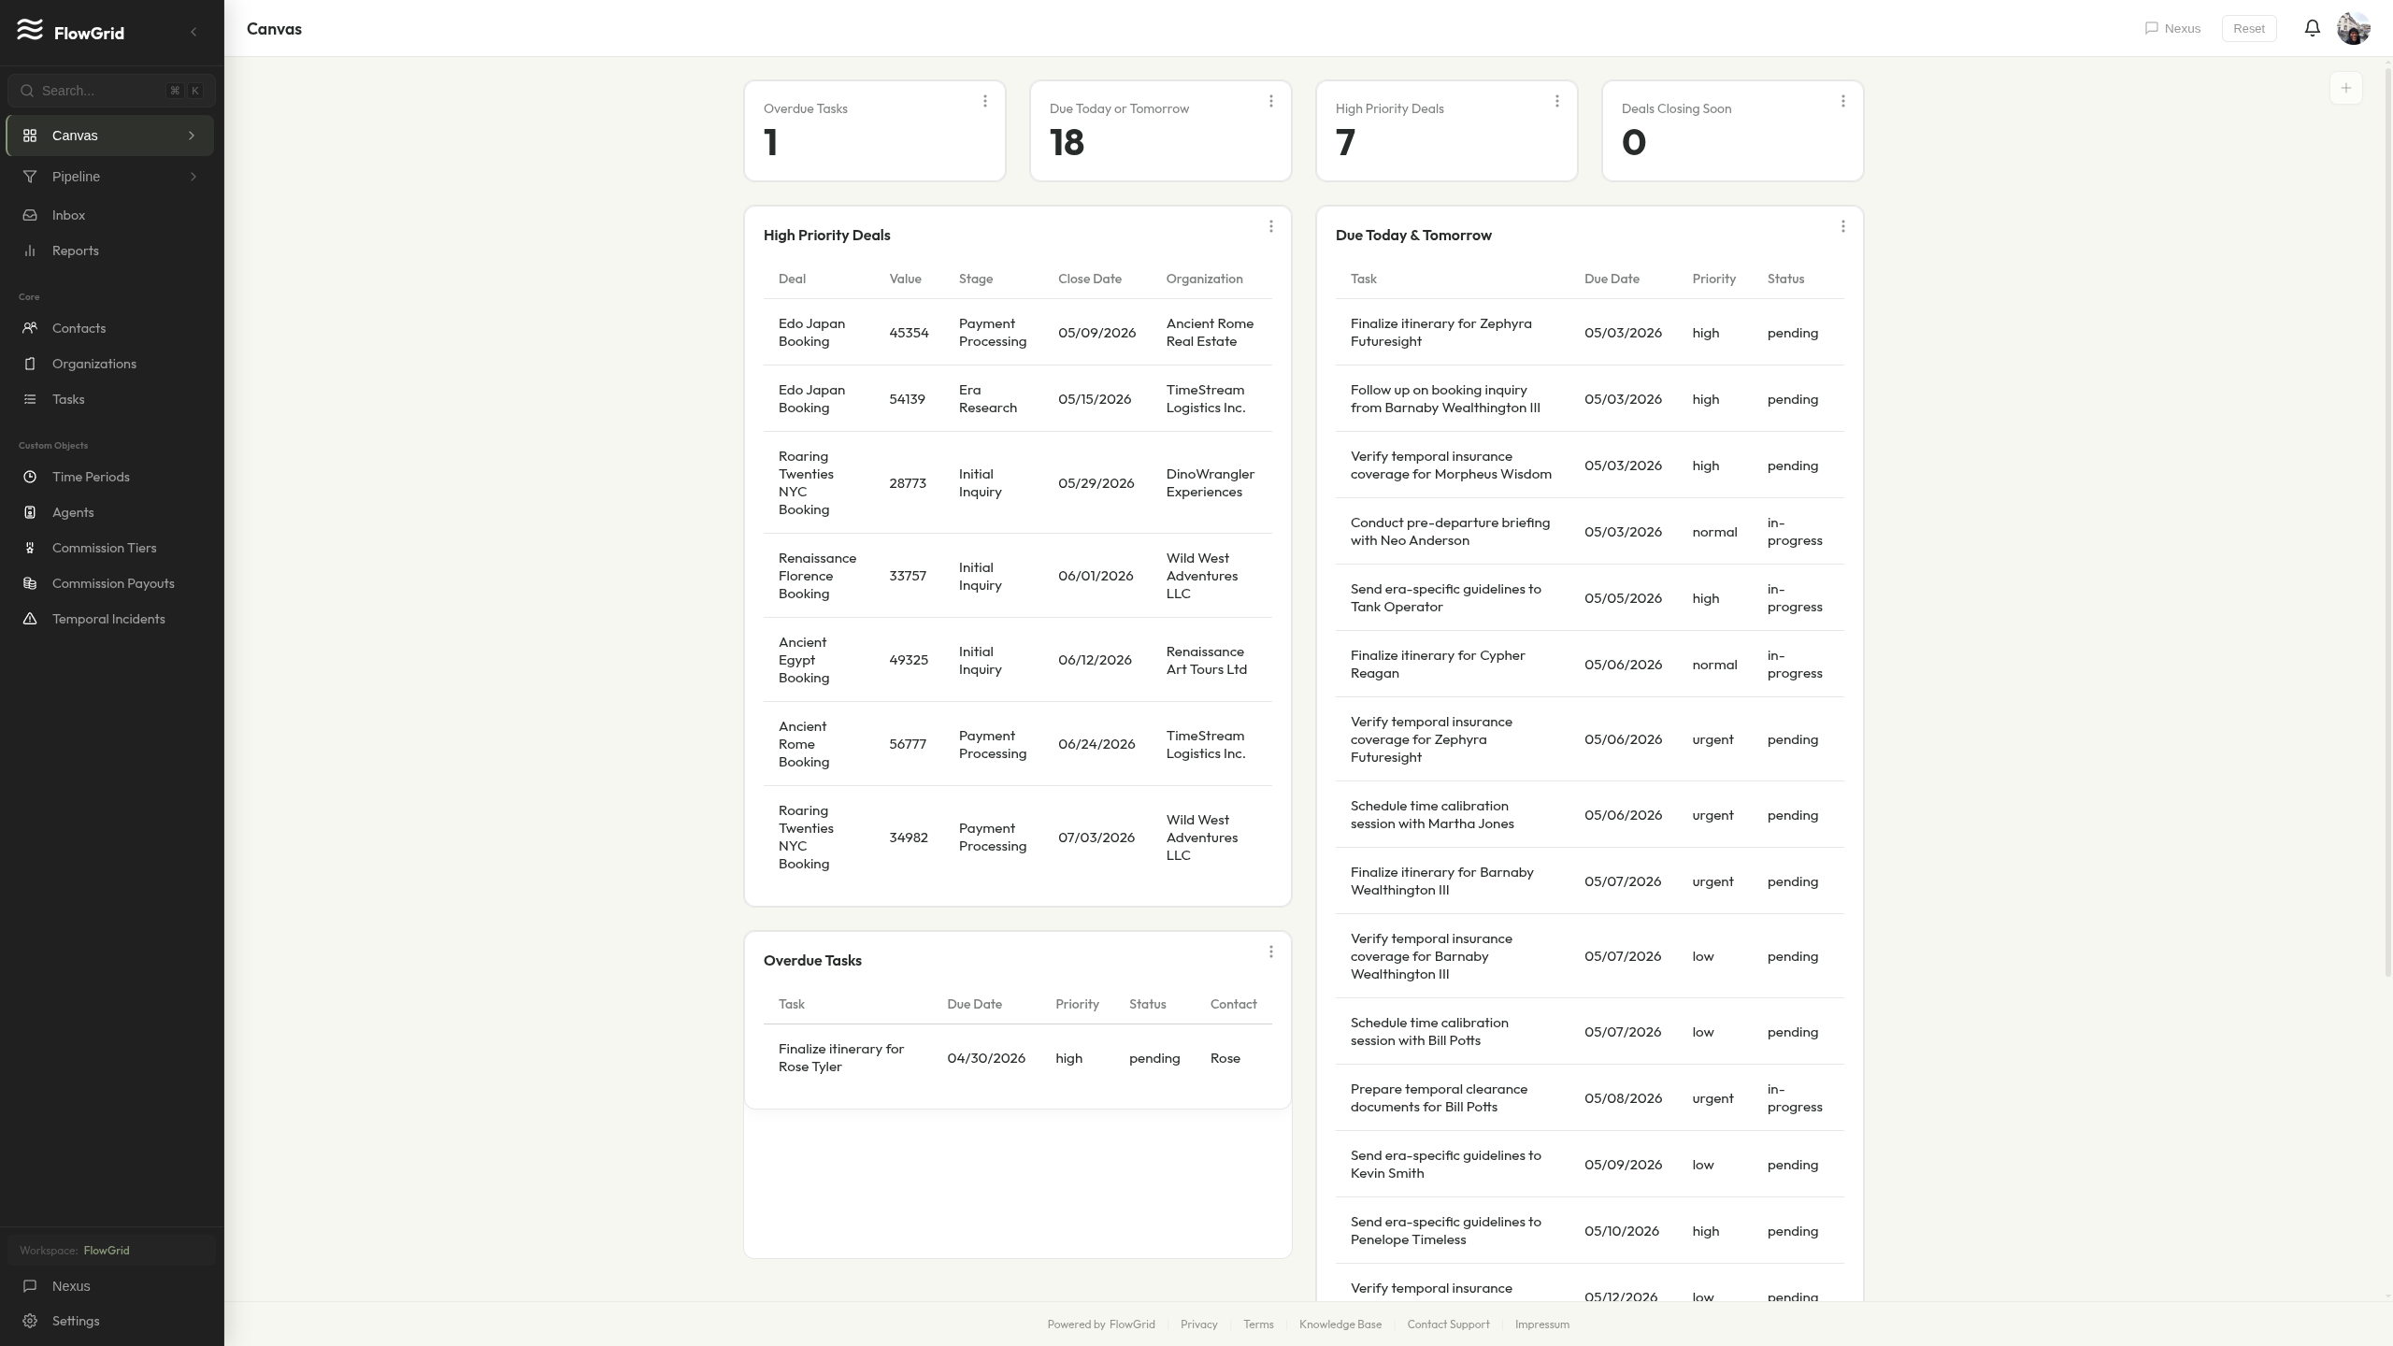This screenshot has width=2393, height=1346.
Task: Click Ancient Egypt Booking deal
Action: click(804, 660)
